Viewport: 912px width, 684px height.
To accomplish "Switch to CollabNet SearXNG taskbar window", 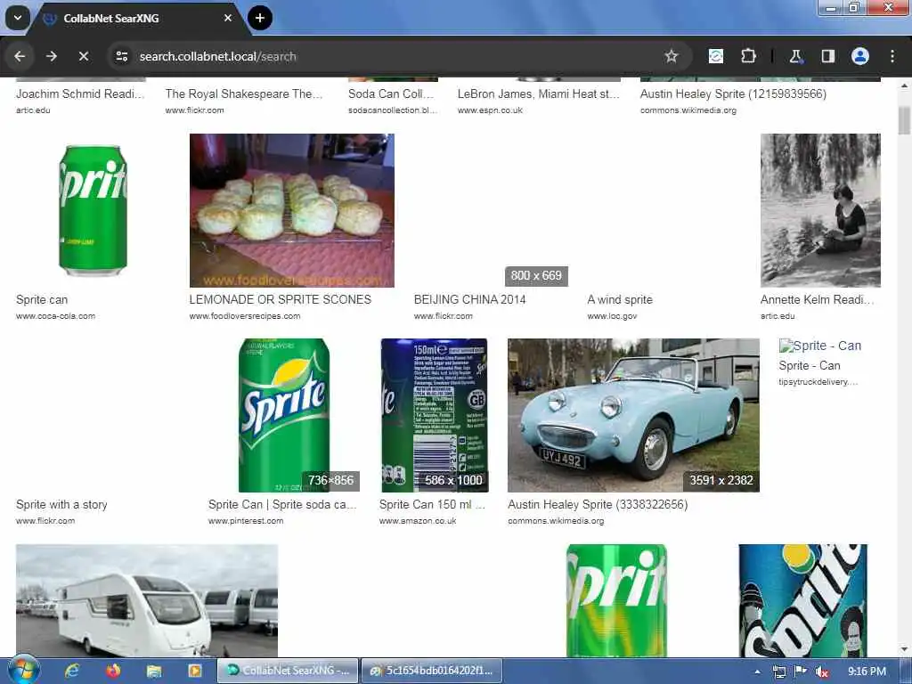I will point(288,671).
